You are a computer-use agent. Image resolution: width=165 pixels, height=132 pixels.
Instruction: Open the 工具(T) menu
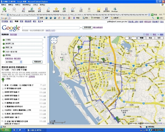(x=35, y=5)
